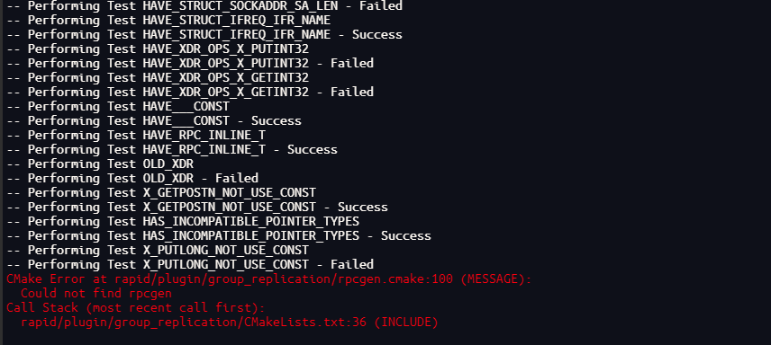
Task: Click the 'HAVE___CONST - Success' line
Action: 154,120
